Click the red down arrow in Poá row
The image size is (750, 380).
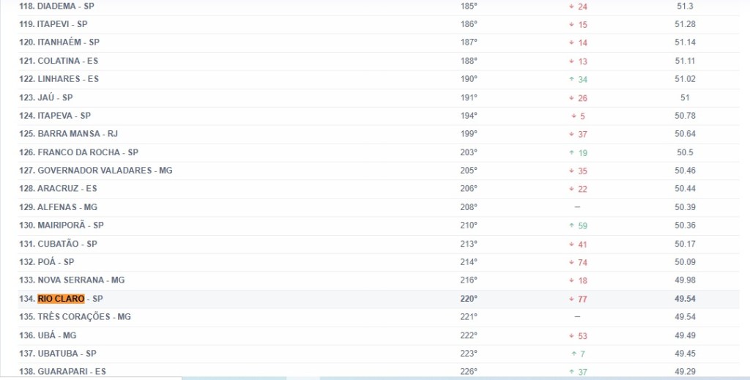coord(571,262)
